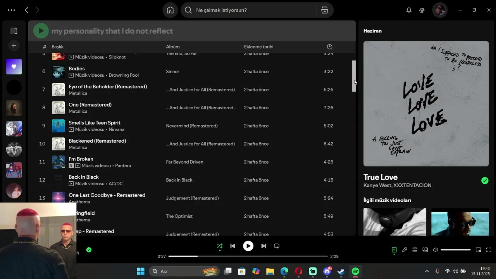Screen dimensions: 496x279
Task: Open Haziran heading in right panel
Action: pyautogui.click(x=372, y=31)
